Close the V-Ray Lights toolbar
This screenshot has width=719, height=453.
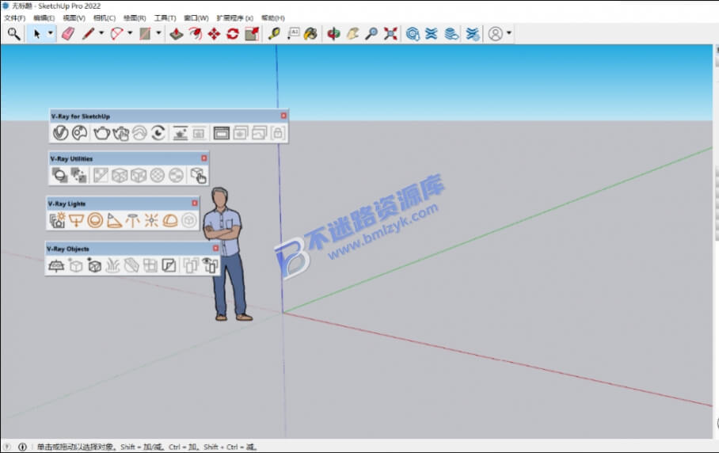point(195,203)
